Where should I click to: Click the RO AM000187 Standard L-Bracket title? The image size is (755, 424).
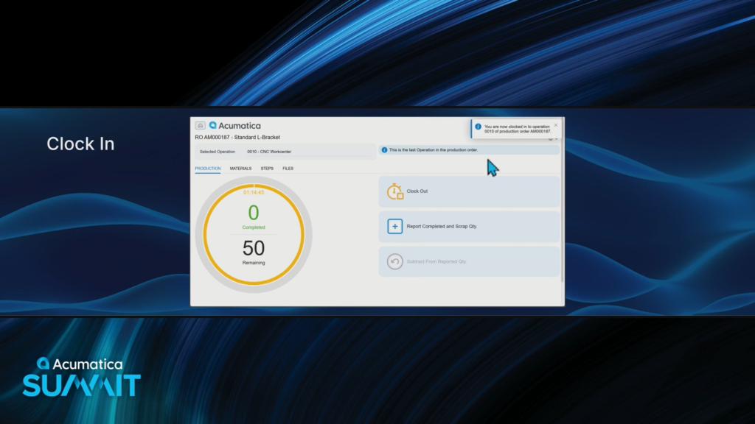coord(237,138)
